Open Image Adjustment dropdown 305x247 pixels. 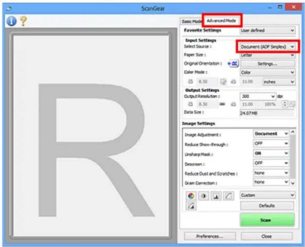tap(271, 134)
